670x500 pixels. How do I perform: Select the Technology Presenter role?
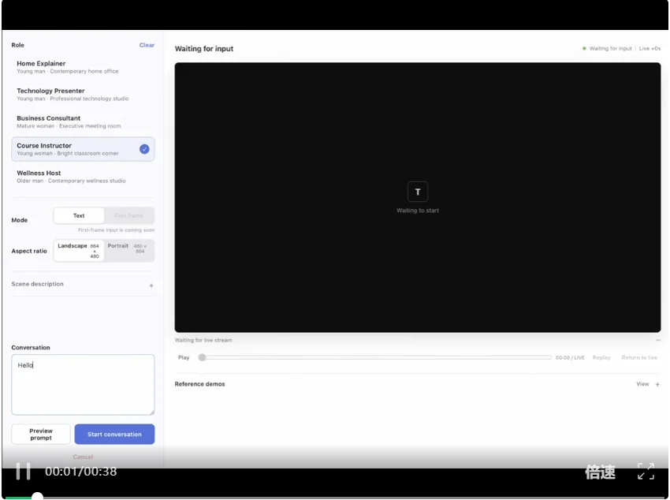coord(83,95)
